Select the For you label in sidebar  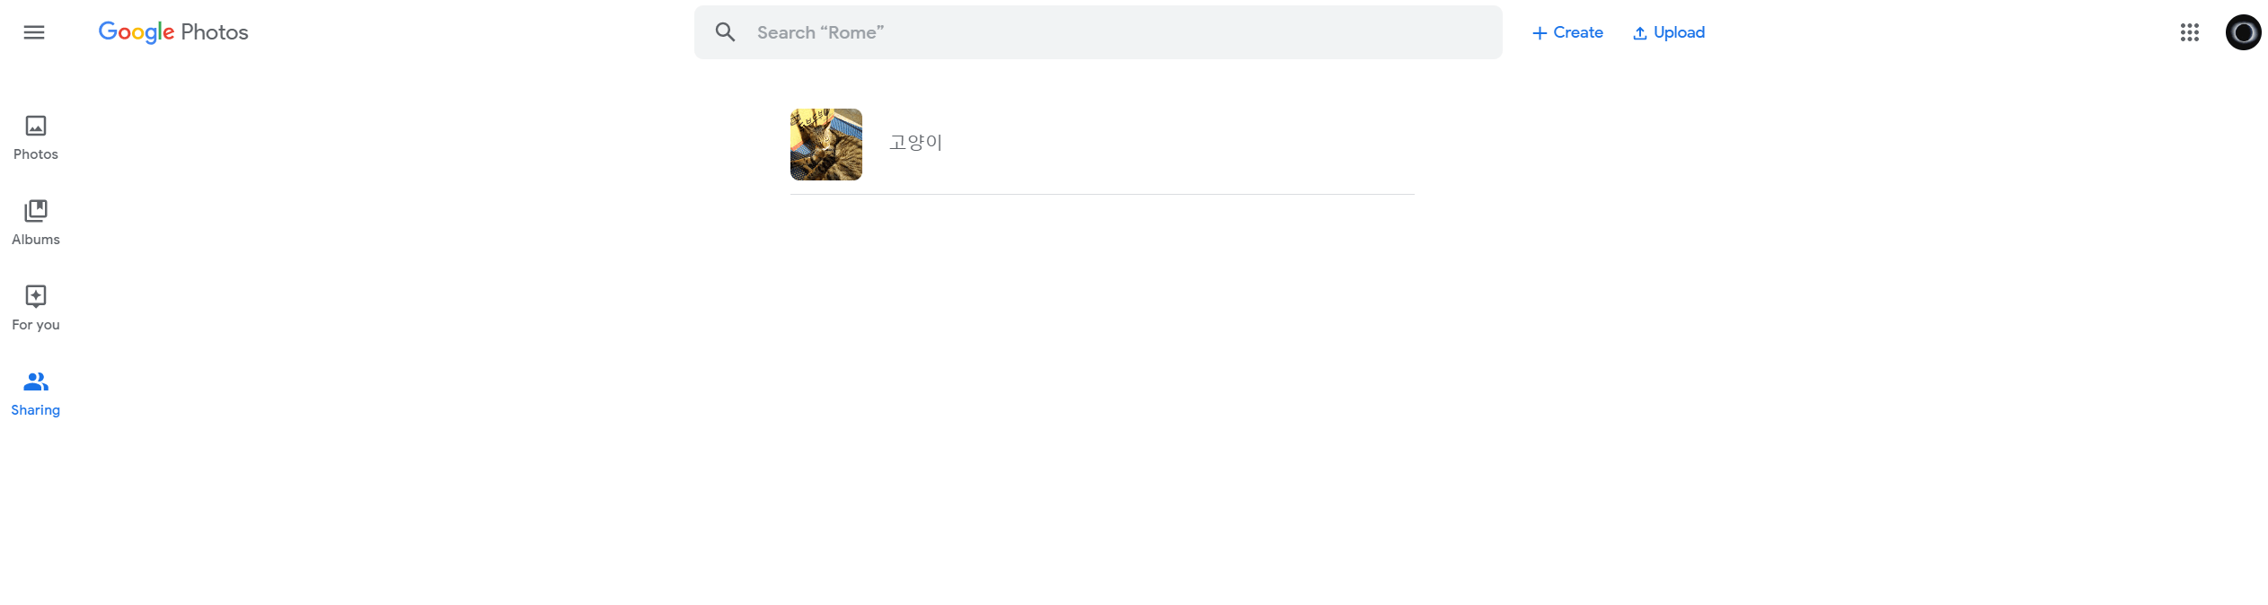[x=36, y=325]
